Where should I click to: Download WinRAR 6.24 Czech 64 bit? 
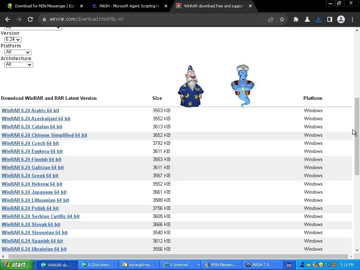click(30, 143)
